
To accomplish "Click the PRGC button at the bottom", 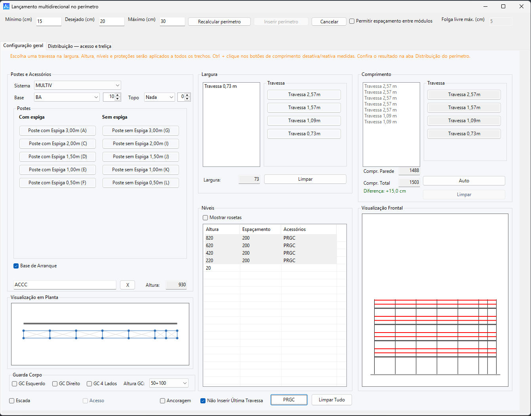I will click(289, 400).
